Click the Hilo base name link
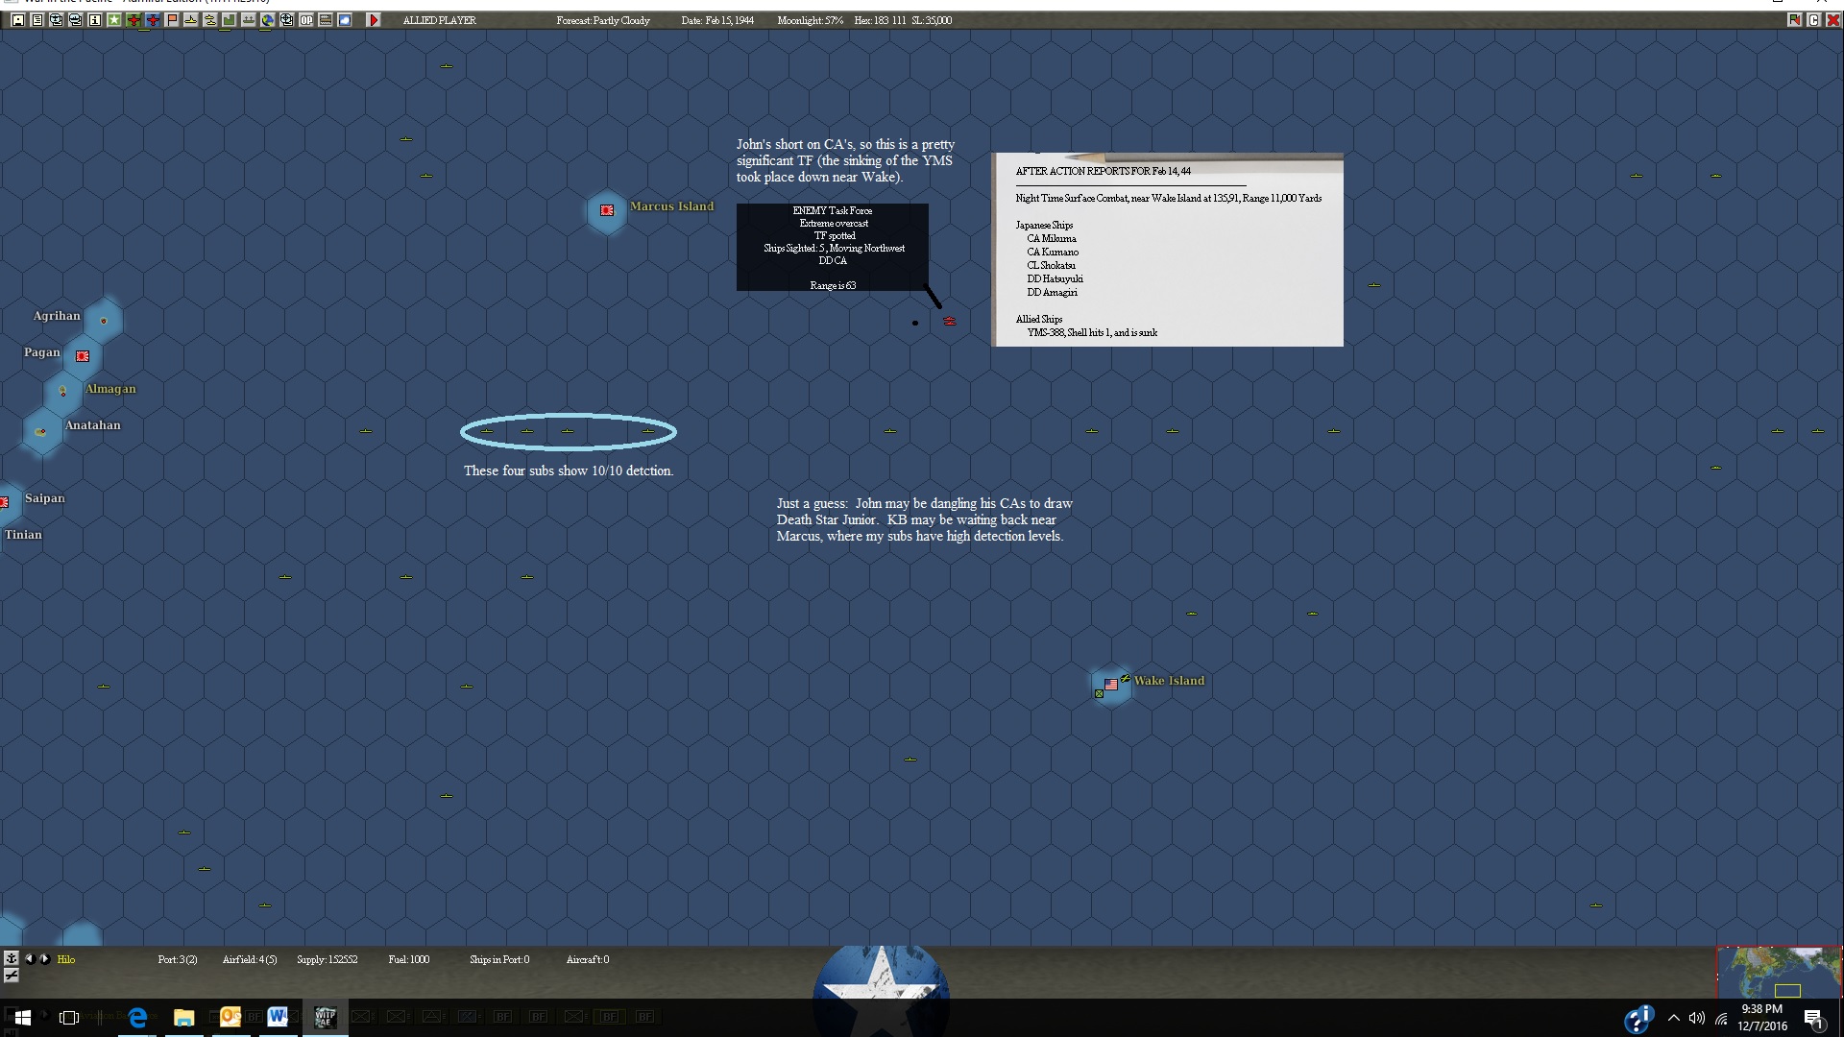 [x=65, y=959]
